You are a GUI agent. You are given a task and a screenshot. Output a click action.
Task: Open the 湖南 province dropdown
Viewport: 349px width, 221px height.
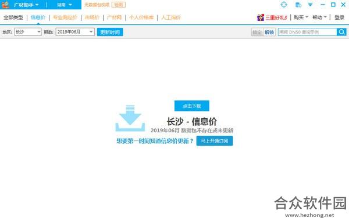tap(65, 5)
